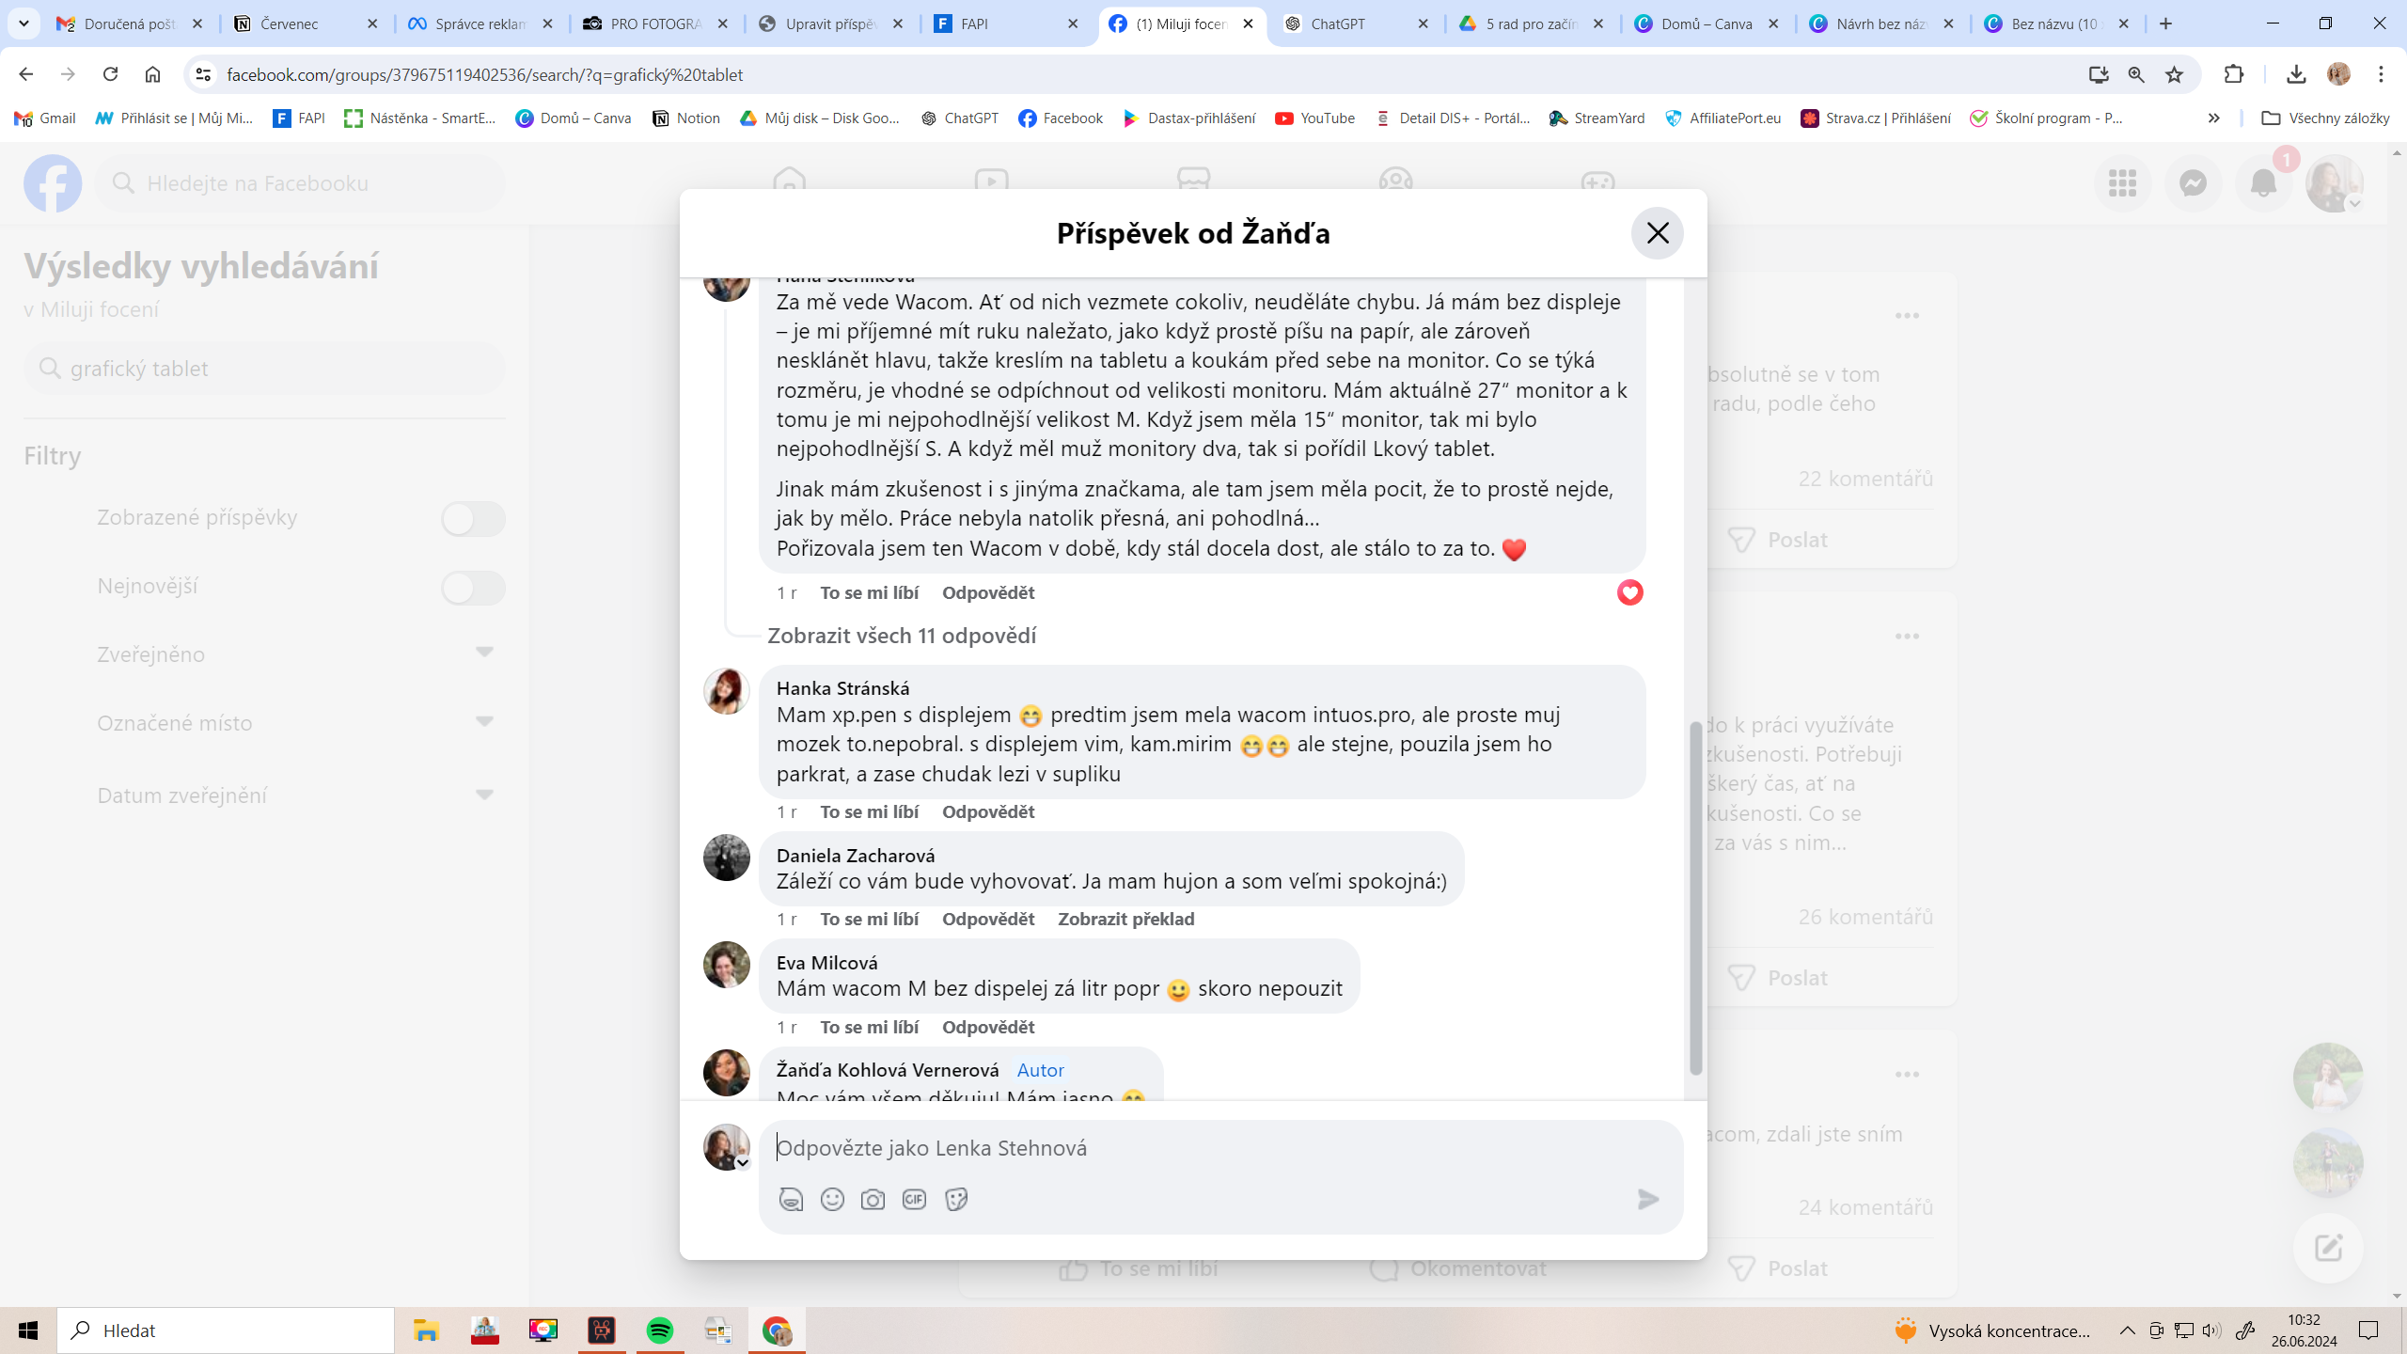2407x1354 pixels.
Task: Toggle the Zobrazené příspěvky filter
Action: coord(473,518)
